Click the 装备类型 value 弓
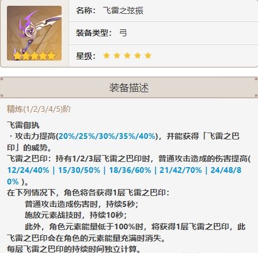Viewport: 258px width, 253px height. pos(123,33)
